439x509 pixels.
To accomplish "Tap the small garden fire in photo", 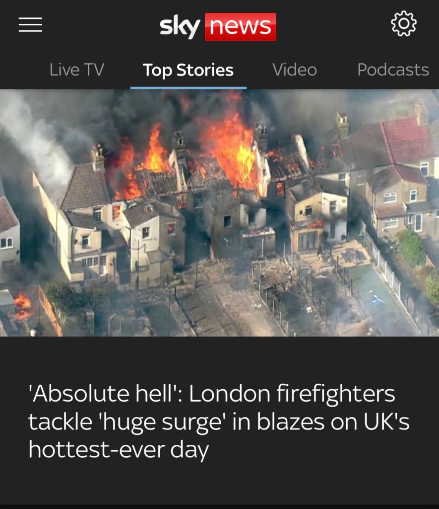I will coord(23,305).
